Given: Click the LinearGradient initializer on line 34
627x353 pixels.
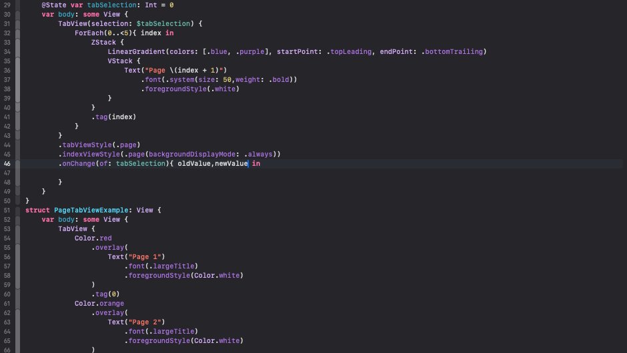Looking at the screenshot, I should [136, 51].
